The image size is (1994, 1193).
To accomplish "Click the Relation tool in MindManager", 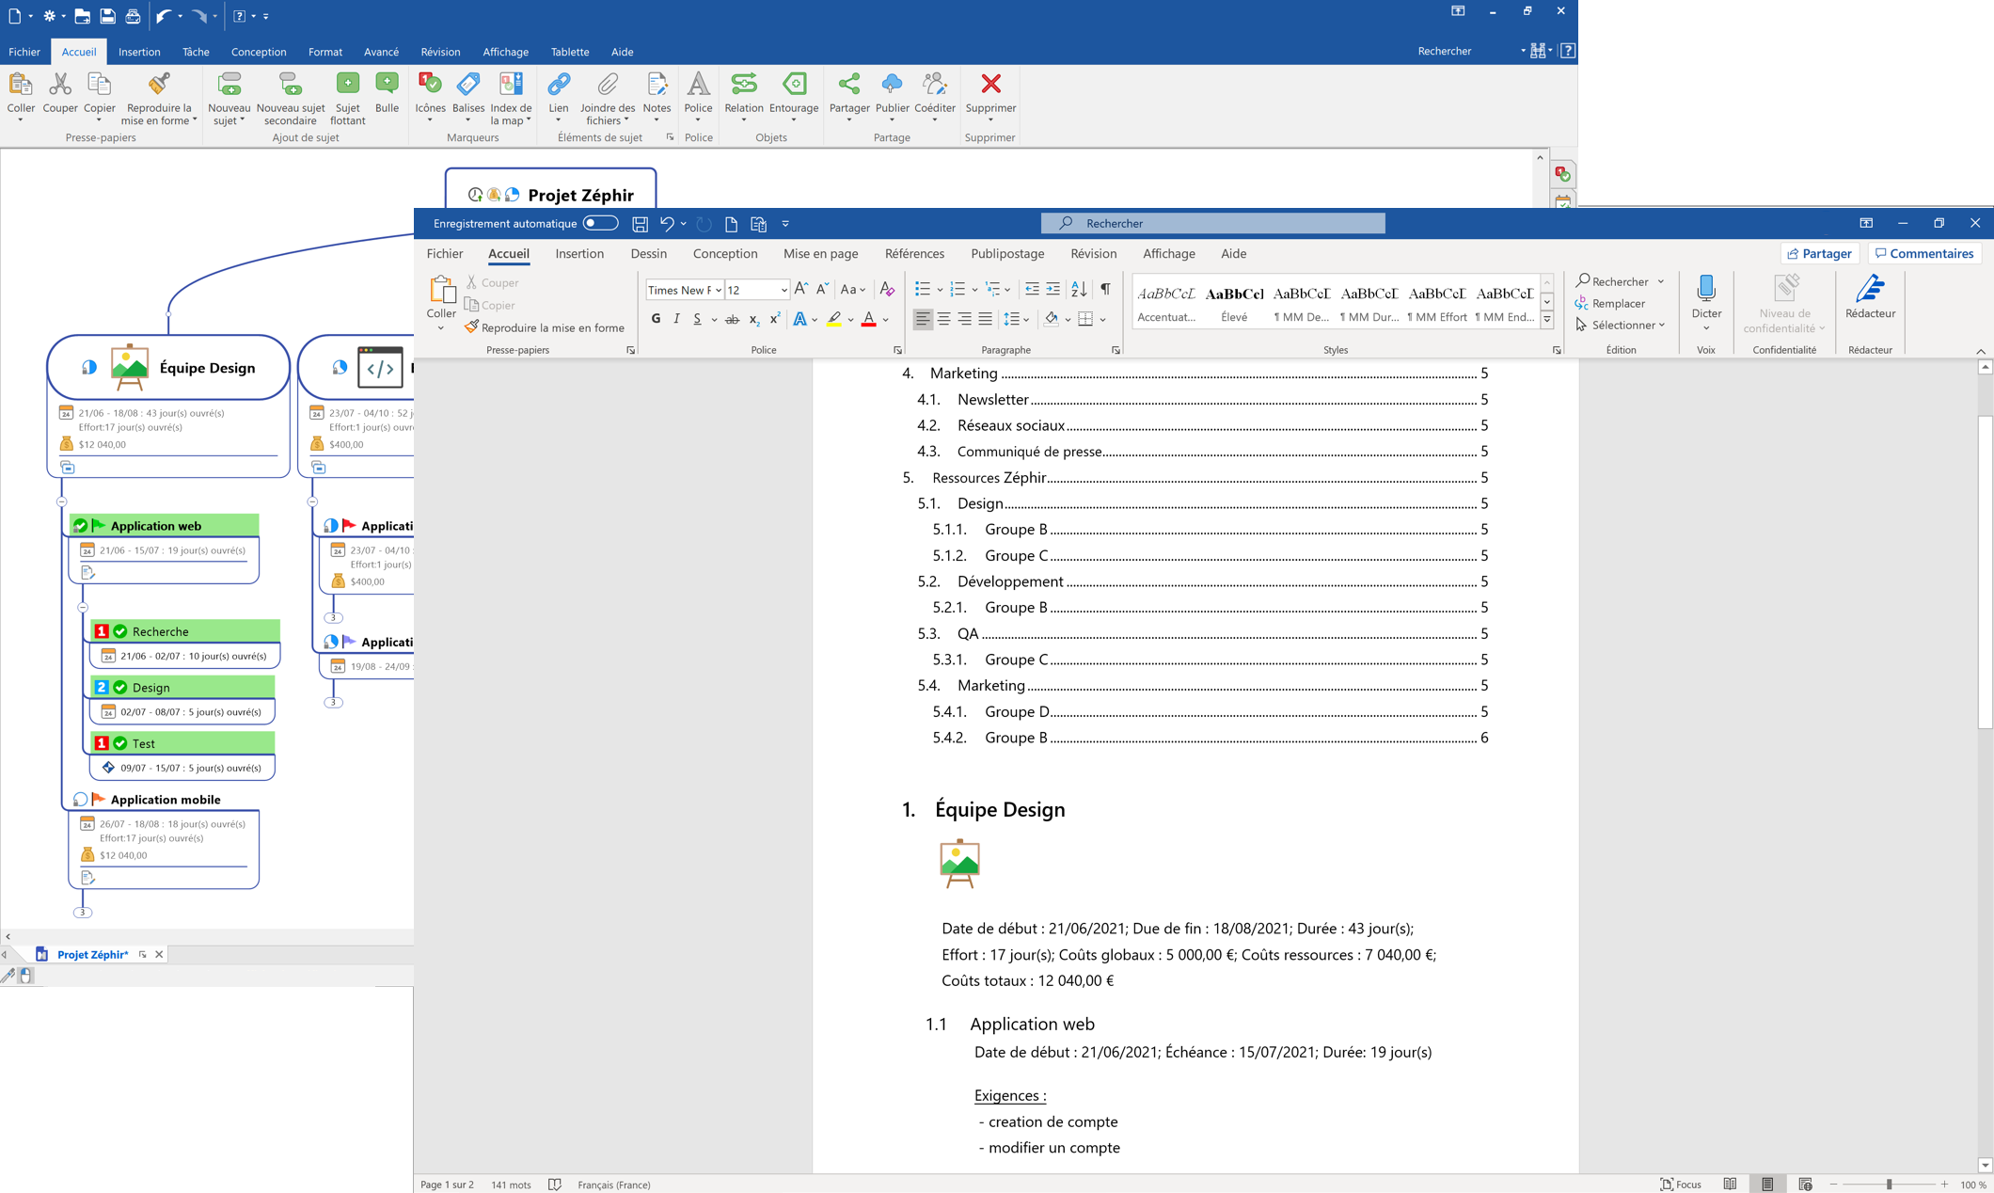I will click(743, 94).
